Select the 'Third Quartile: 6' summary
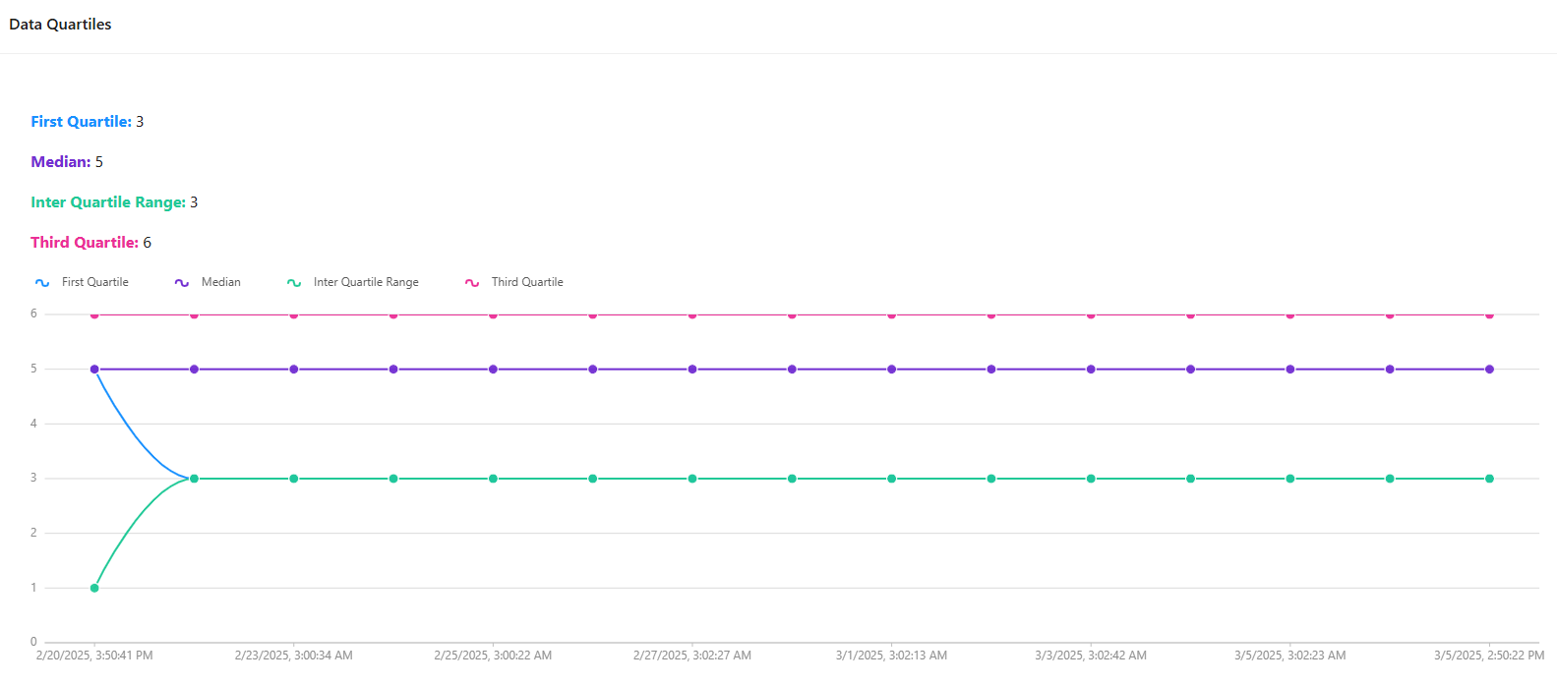 coord(90,243)
